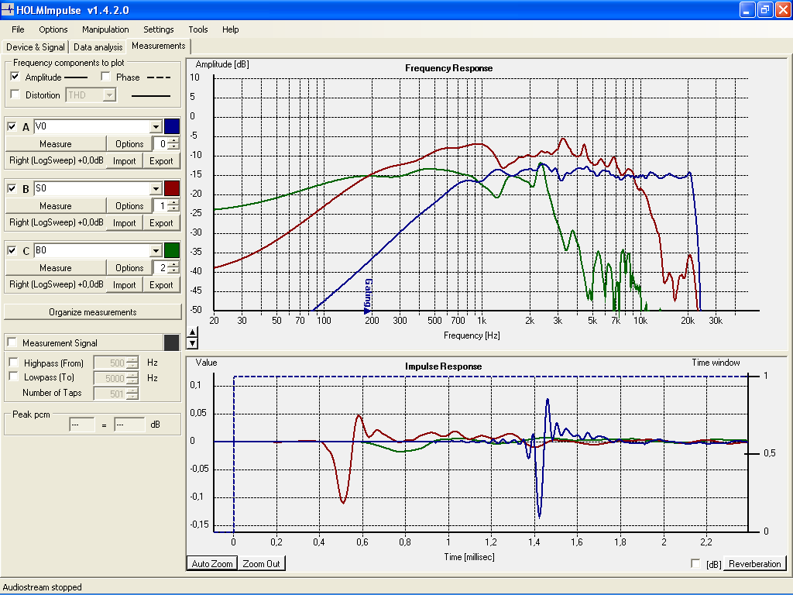Click the Gating marker on frequency axis

click(368, 296)
